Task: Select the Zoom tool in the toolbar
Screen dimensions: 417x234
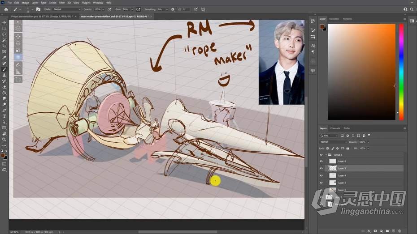Action: pyautogui.click(x=4, y=139)
